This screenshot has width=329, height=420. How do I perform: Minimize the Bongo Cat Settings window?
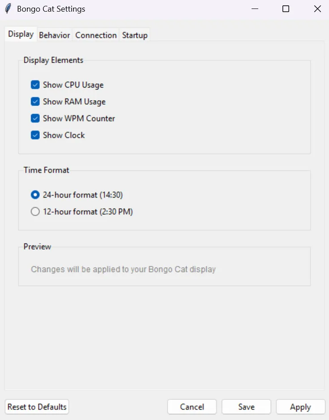255,9
